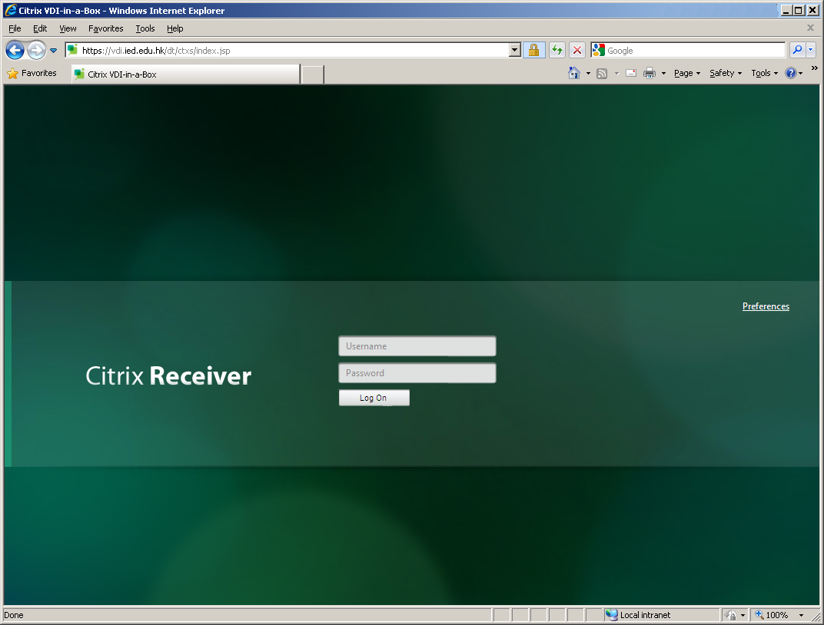
Task: Click the Back navigation arrow
Action: [x=15, y=51]
